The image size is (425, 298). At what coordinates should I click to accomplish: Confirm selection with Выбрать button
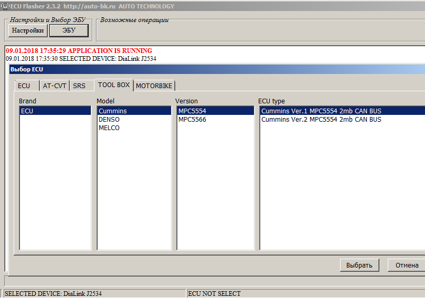[359, 265]
